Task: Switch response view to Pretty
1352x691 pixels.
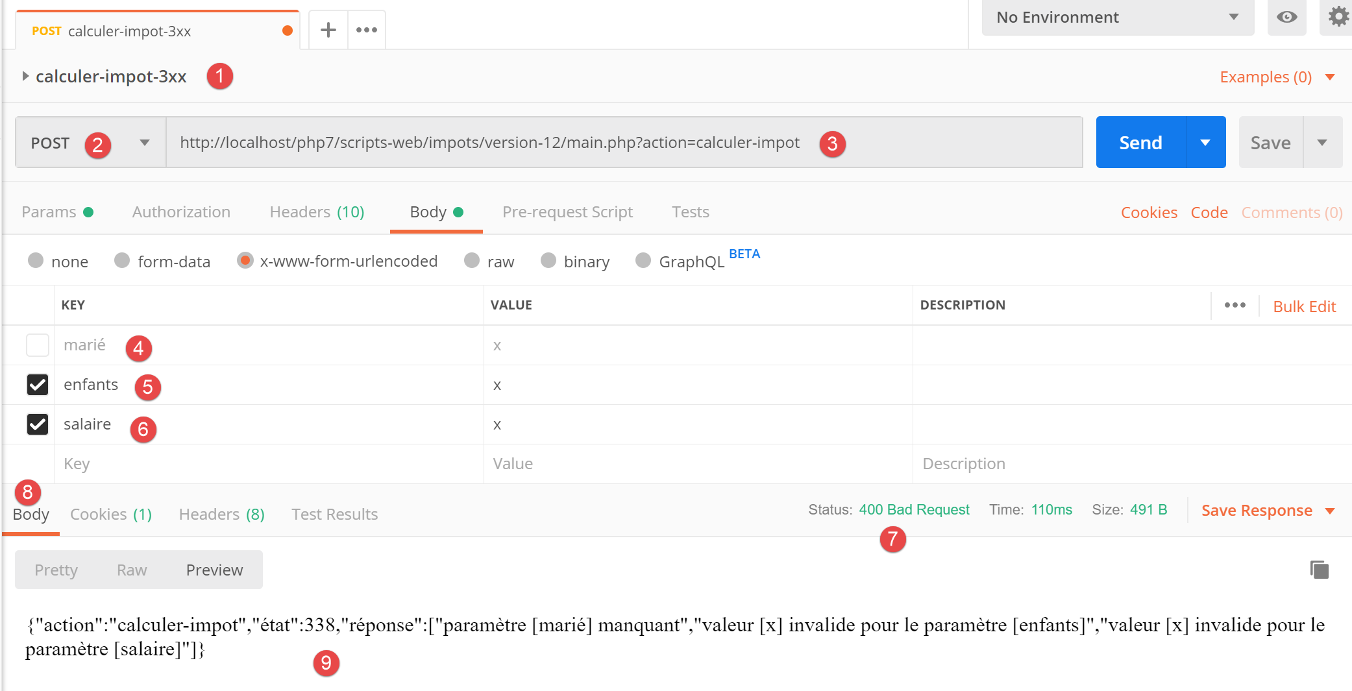Action: tap(56, 570)
